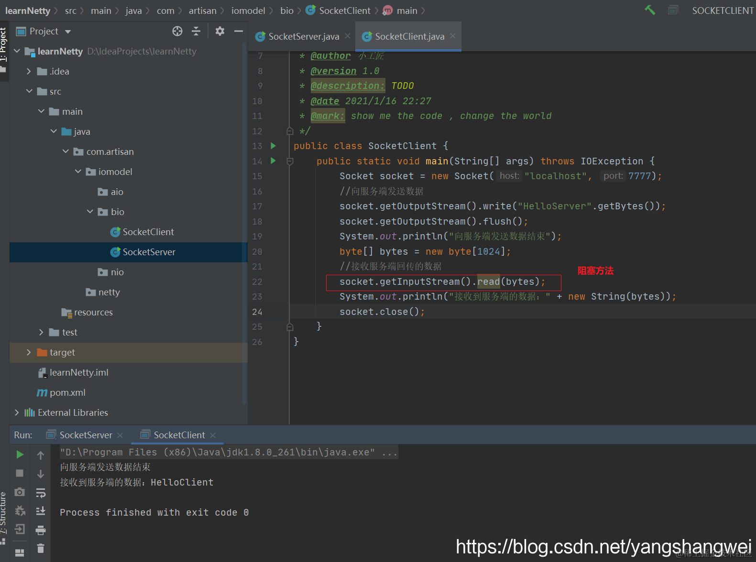Click iomodel breadcrumb in navigation bar
This screenshot has width=756, height=562.
(x=248, y=11)
